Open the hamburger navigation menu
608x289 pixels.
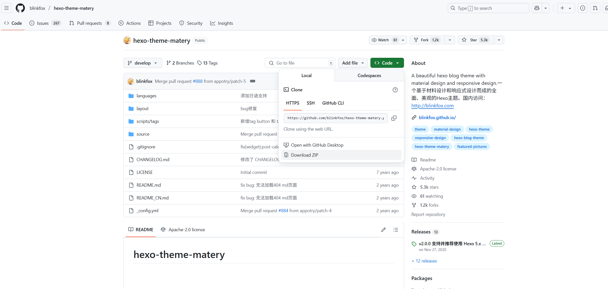pos(7,8)
